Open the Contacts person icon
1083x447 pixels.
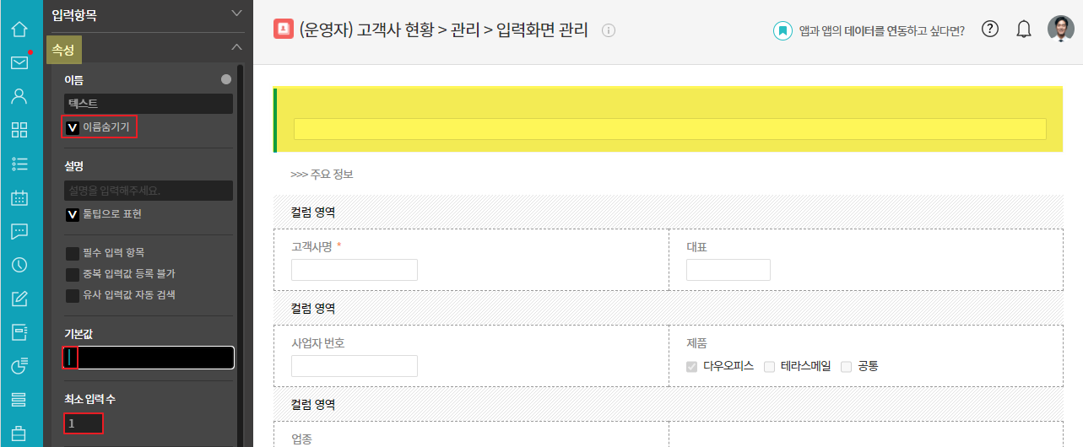[x=19, y=95]
